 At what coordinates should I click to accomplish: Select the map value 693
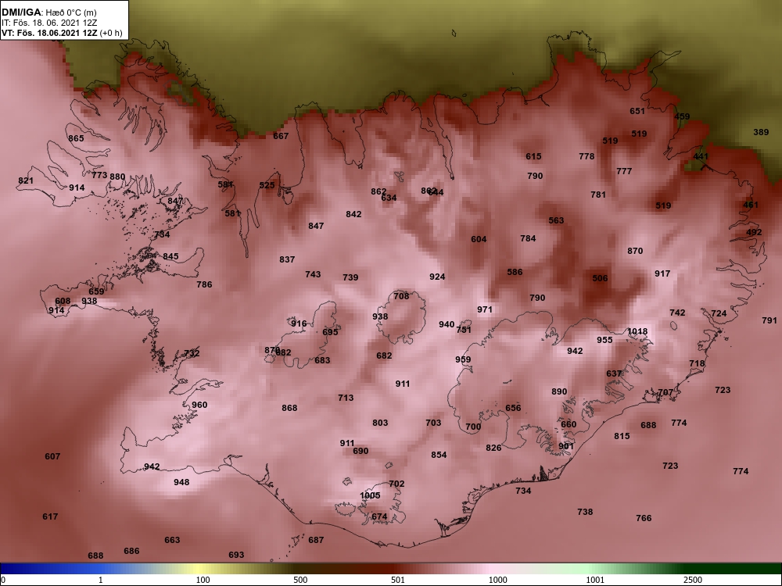(x=236, y=555)
